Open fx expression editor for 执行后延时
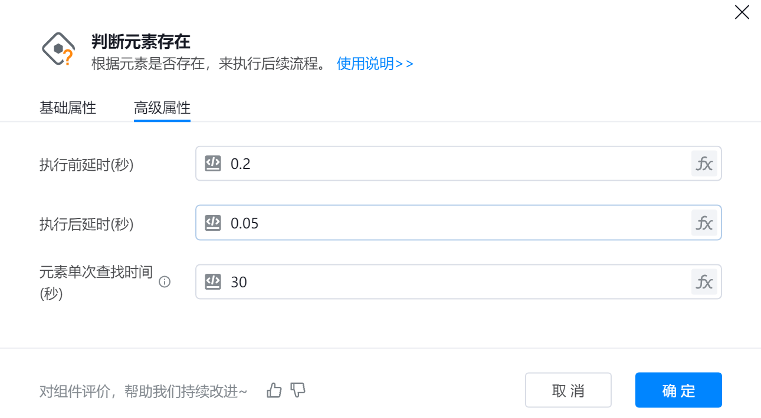The width and height of the screenshot is (761, 418). (704, 223)
